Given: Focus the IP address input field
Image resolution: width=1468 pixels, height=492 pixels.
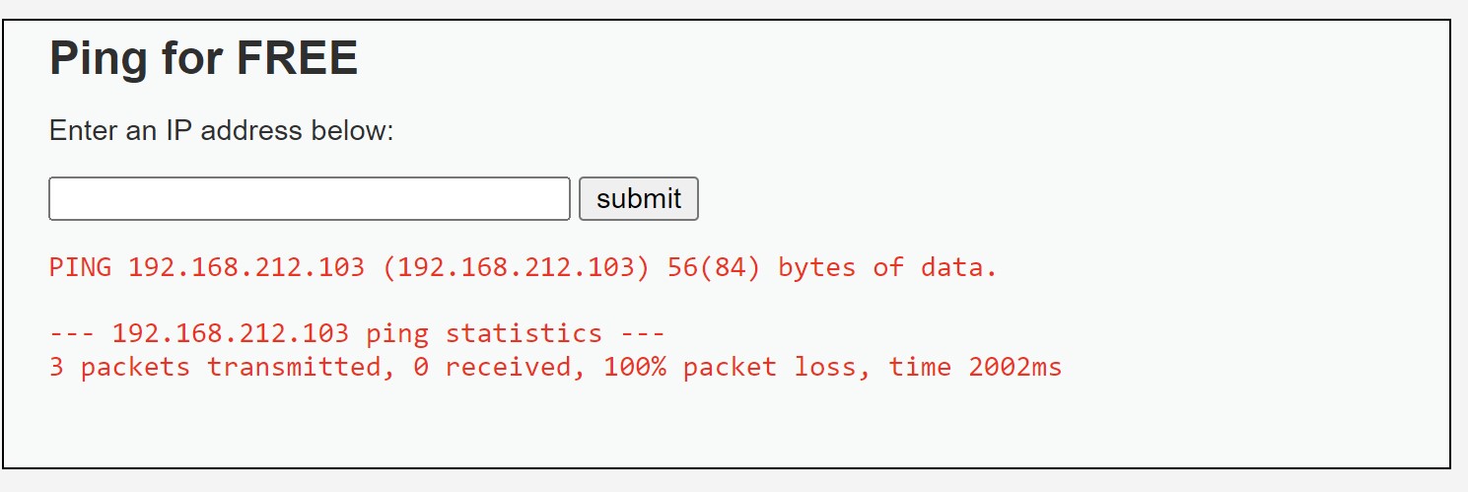Looking at the screenshot, I should 310,198.
